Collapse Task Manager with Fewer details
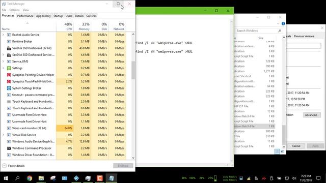The width and height of the screenshot is (326, 183). pos(13,166)
